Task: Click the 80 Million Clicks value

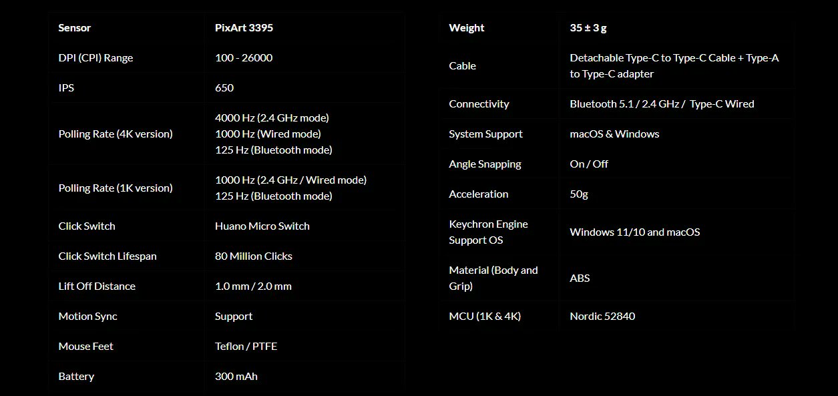Action: [253, 256]
